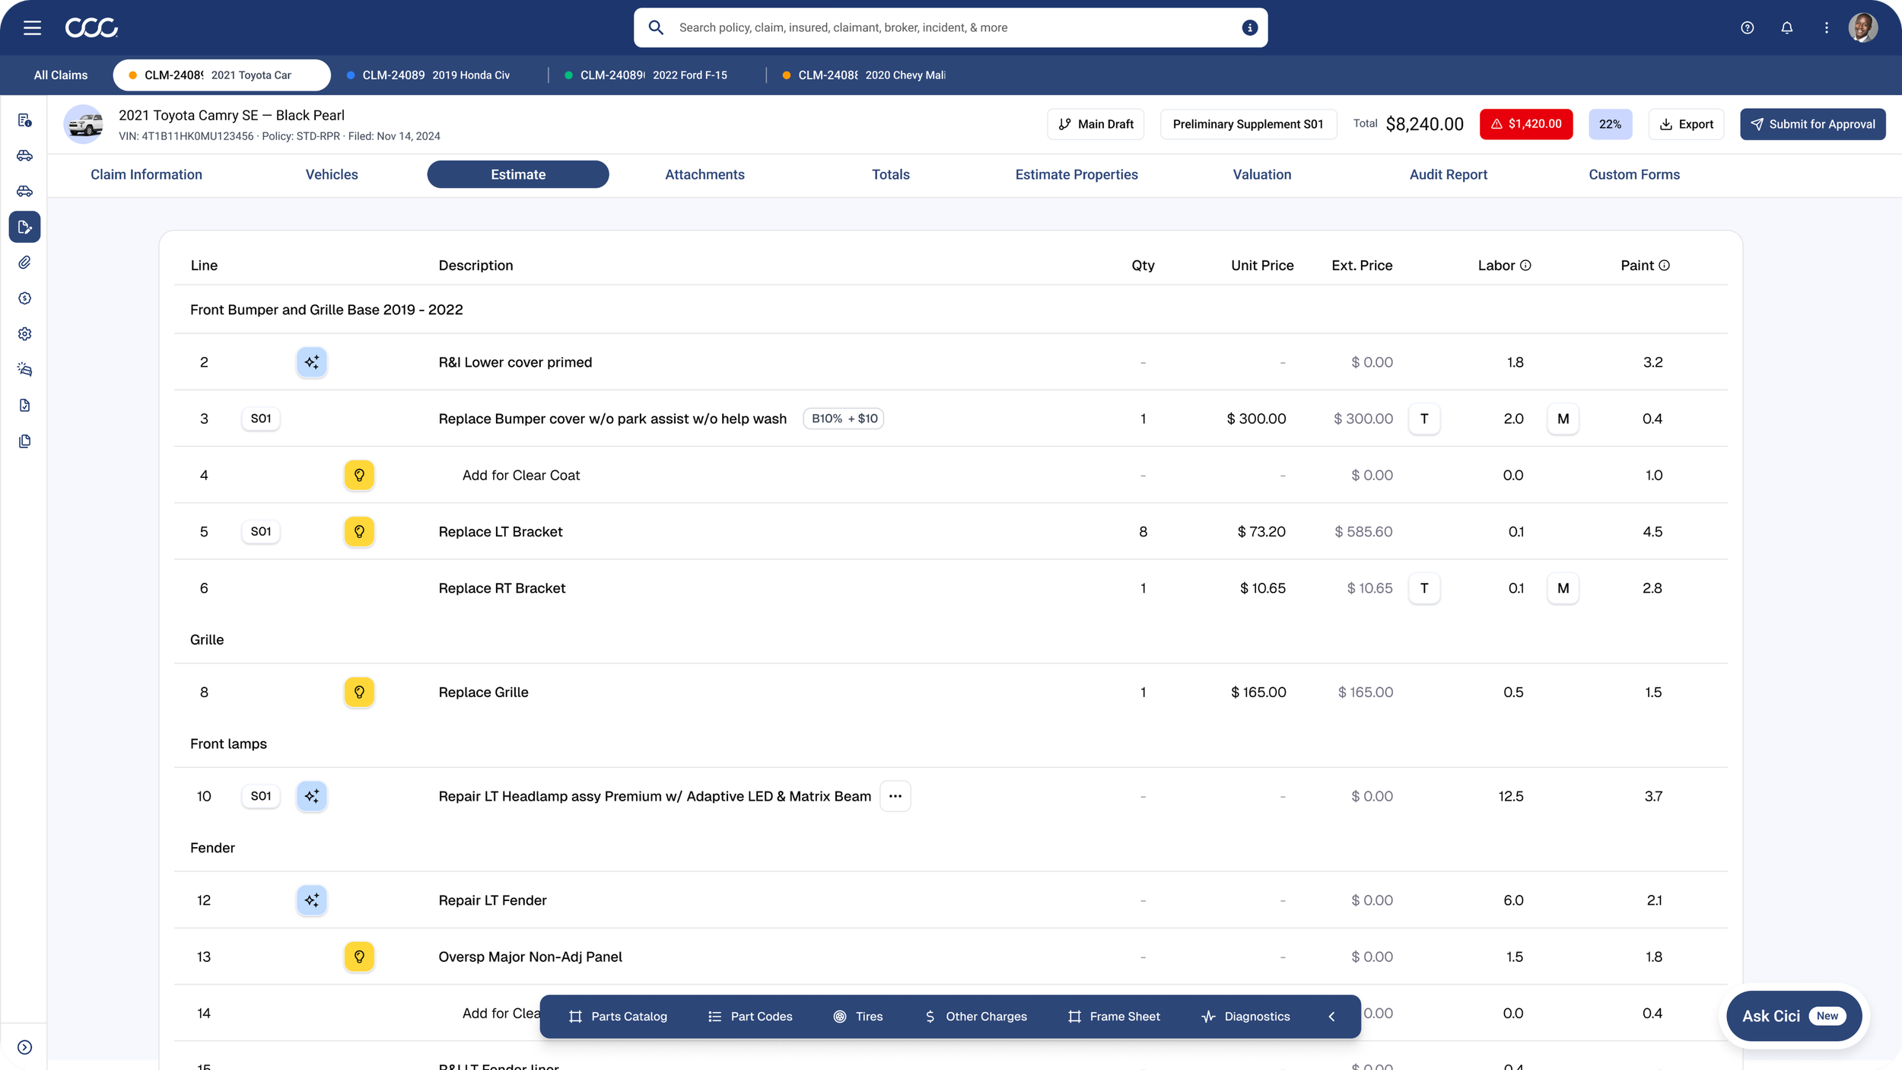Collapse the bottom toolbar with the chevron
The width and height of the screenshot is (1902, 1070).
pos(1331,1017)
